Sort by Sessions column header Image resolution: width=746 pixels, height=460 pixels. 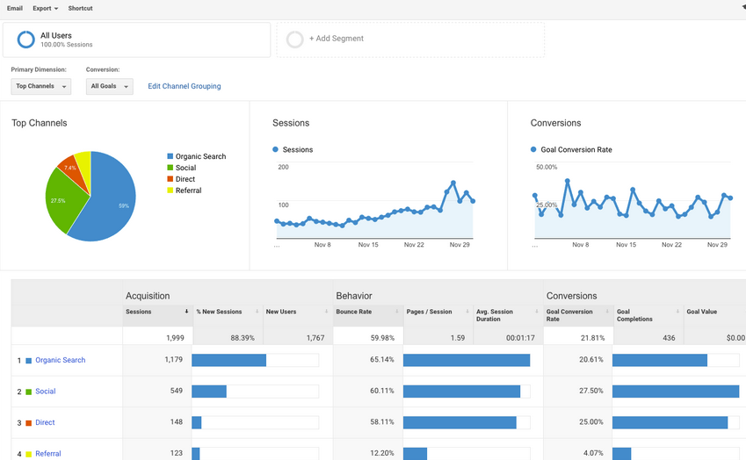coord(157,315)
